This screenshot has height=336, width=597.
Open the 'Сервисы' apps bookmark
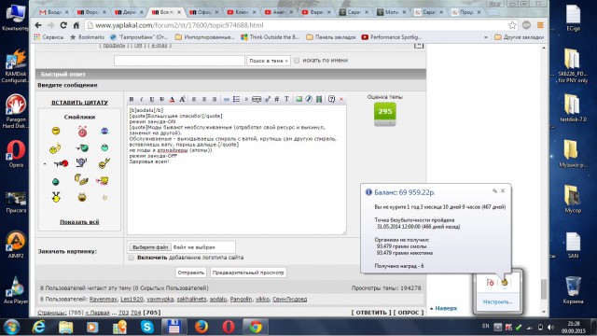[x=49, y=37]
